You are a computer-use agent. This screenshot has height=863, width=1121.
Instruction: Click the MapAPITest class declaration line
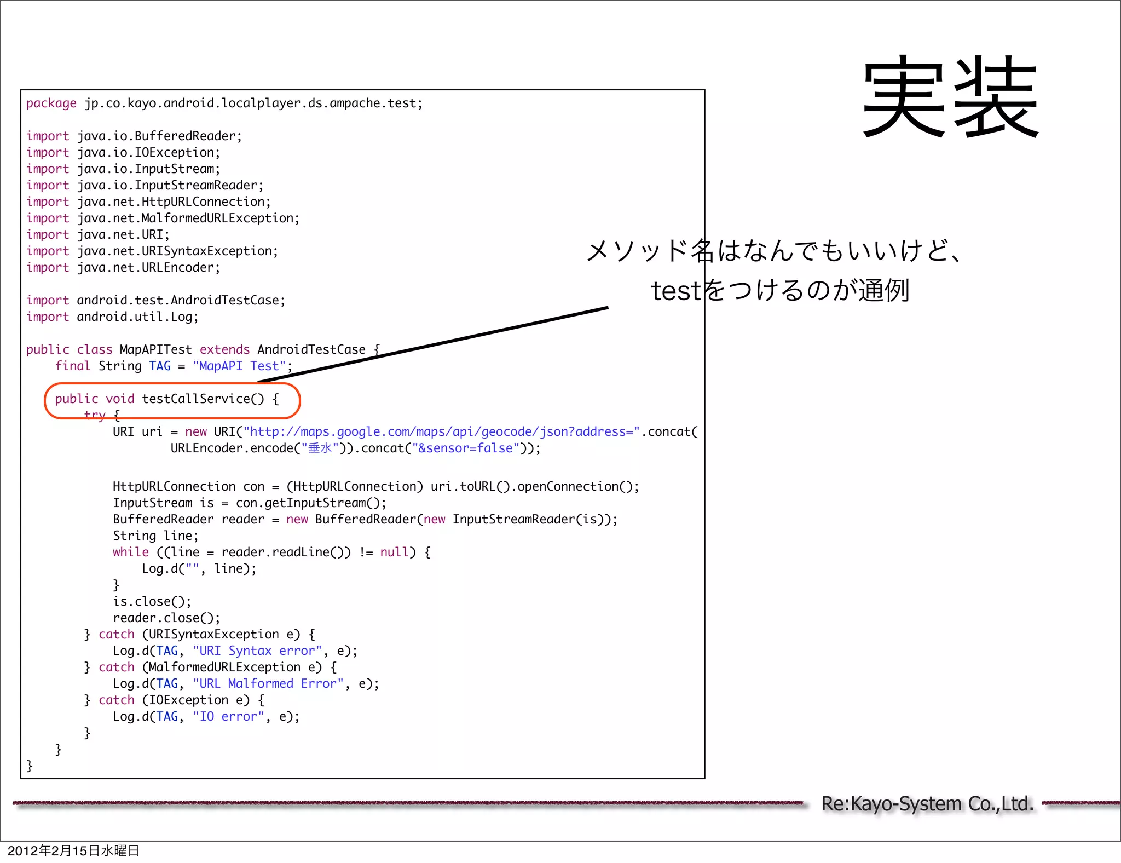click(x=203, y=350)
